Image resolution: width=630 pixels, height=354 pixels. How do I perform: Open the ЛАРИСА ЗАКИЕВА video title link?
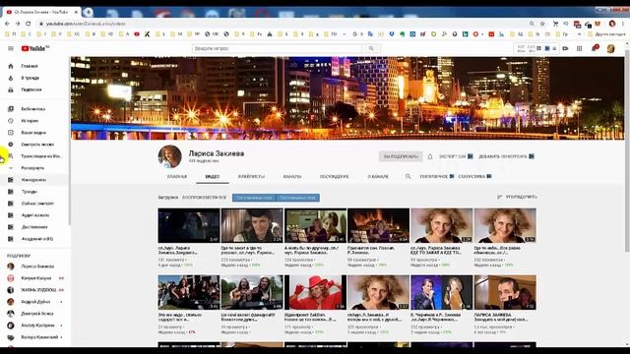pos(501,317)
